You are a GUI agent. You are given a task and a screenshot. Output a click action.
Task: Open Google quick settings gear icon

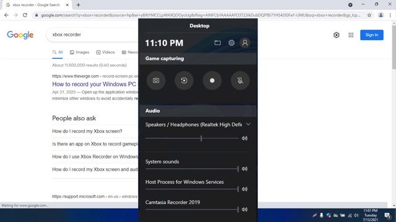337,35
